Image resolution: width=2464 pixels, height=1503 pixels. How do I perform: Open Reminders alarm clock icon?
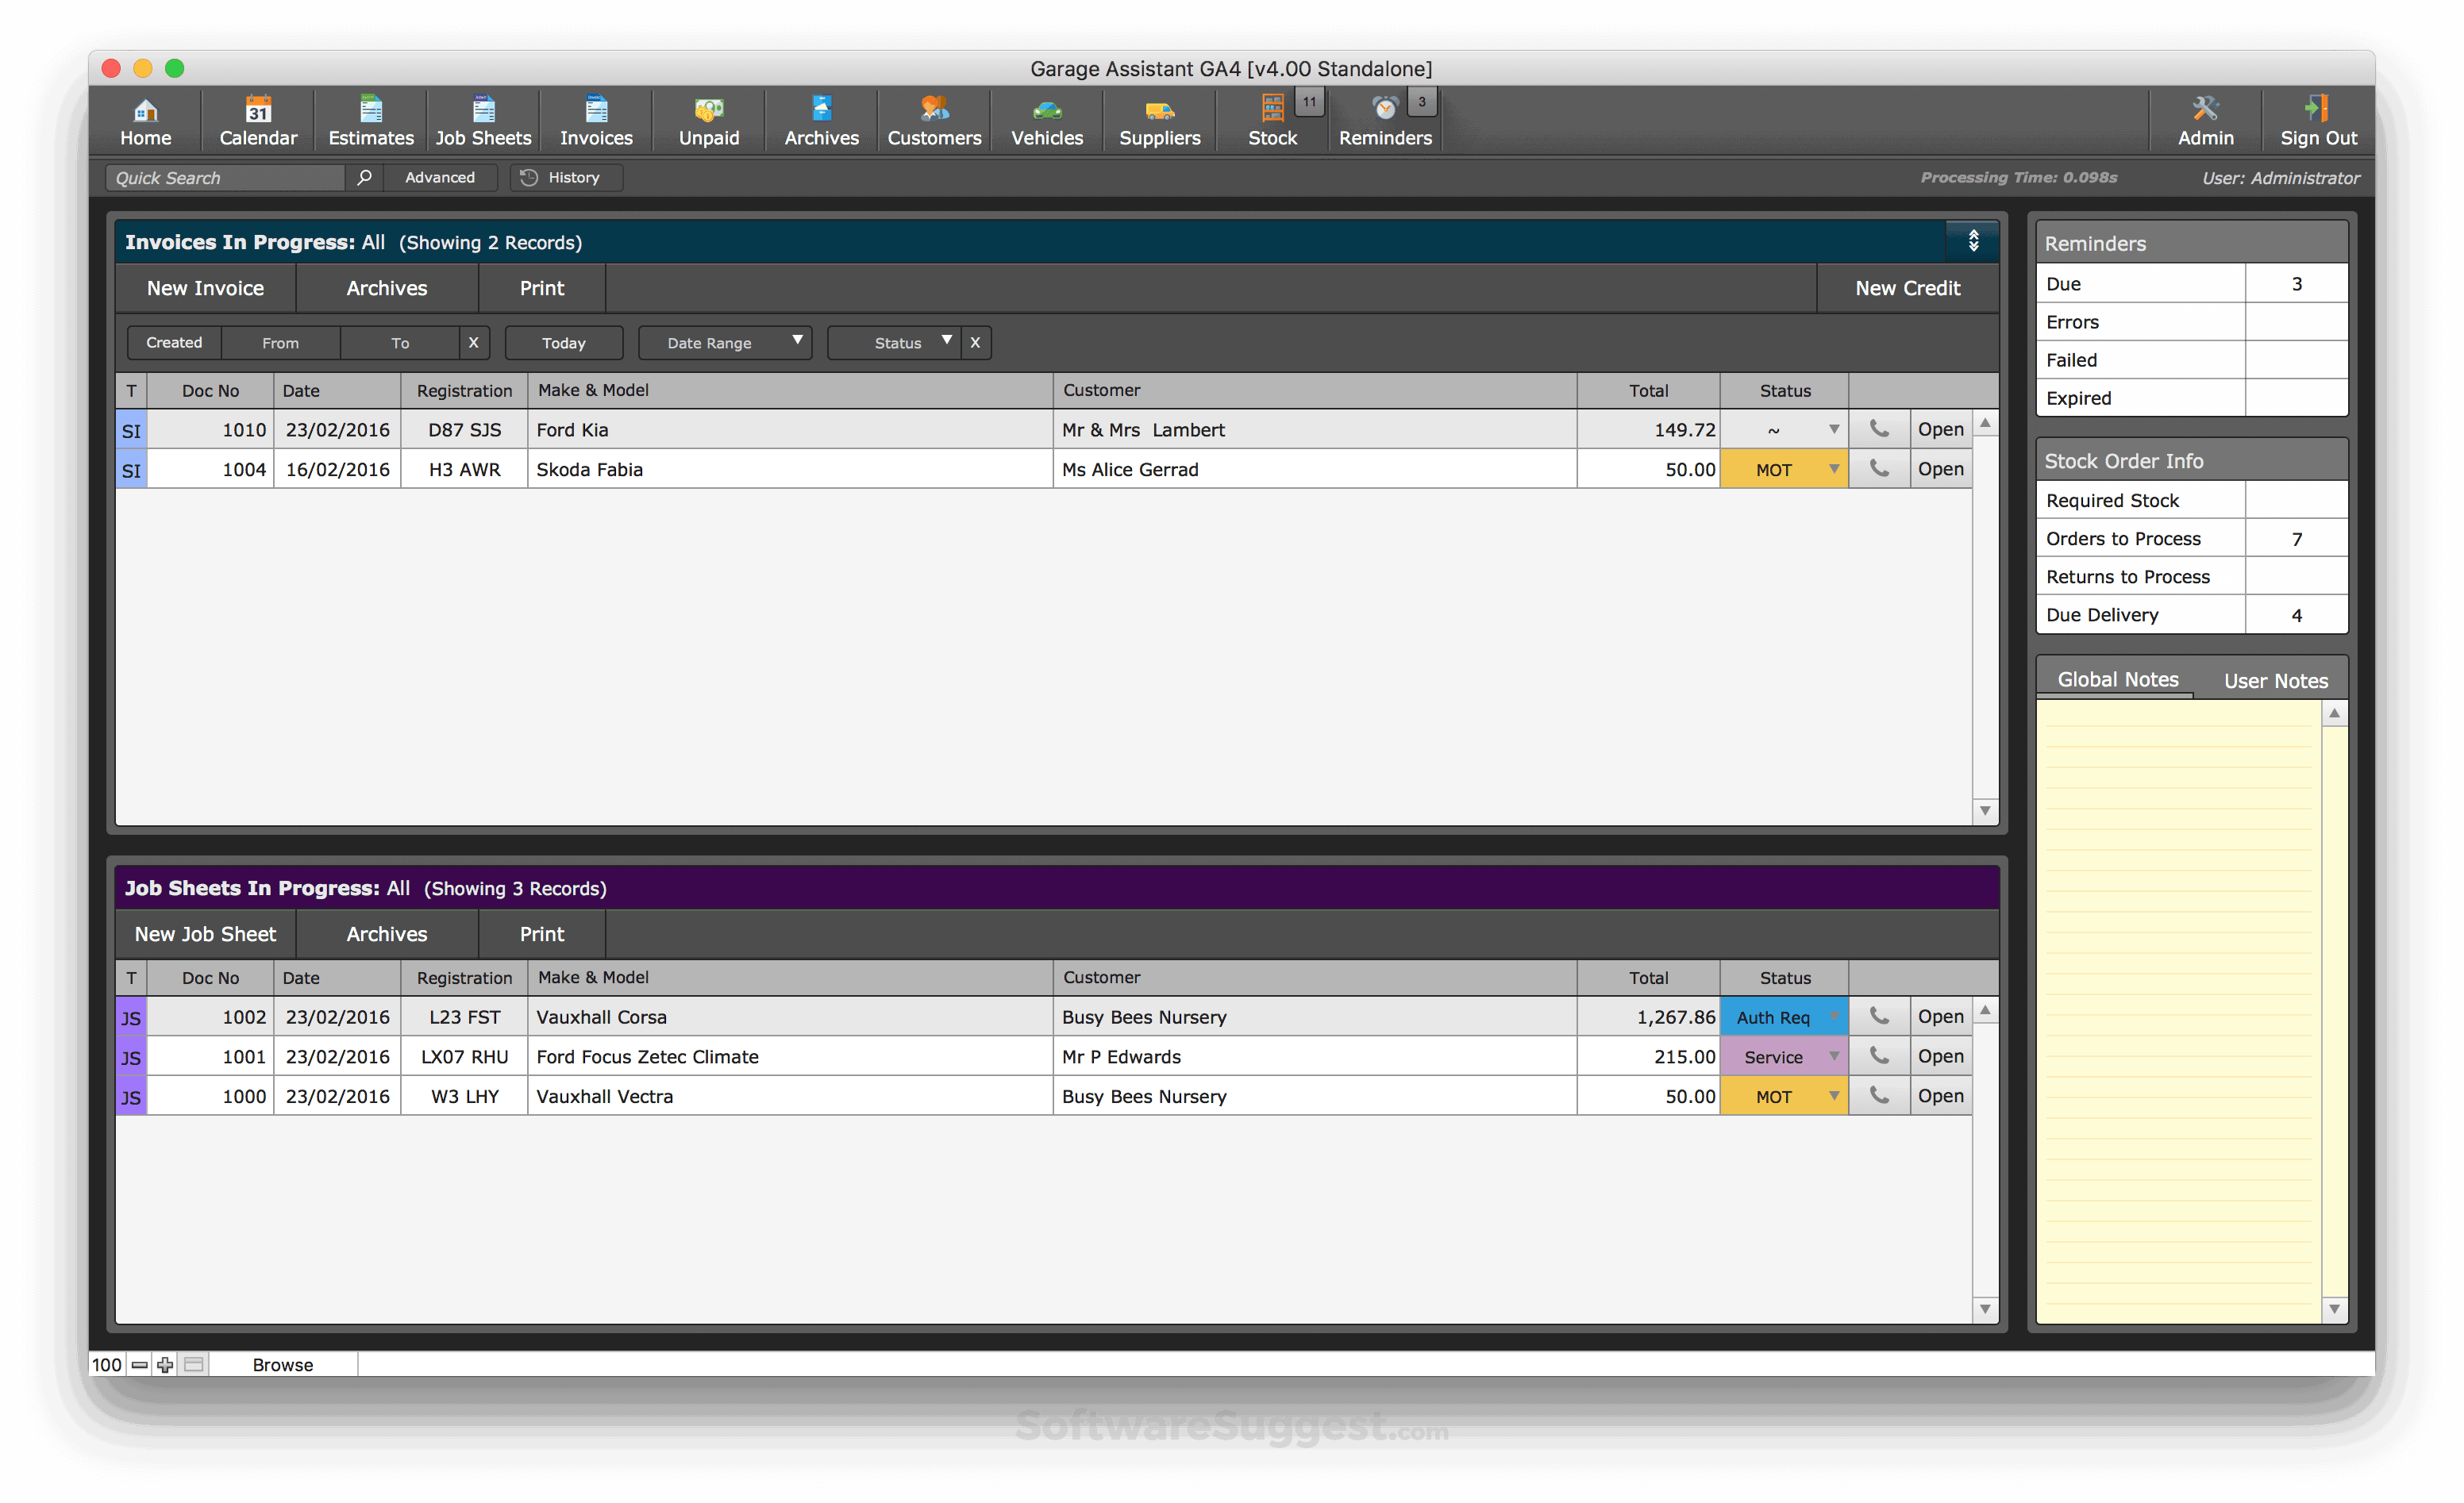(1385, 110)
